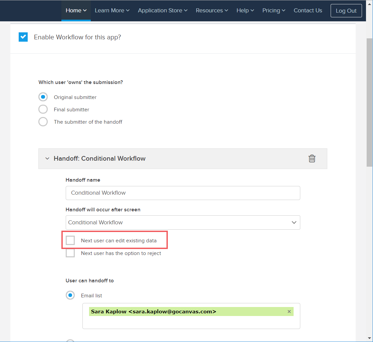Expand the Resources dropdown menu

click(212, 11)
